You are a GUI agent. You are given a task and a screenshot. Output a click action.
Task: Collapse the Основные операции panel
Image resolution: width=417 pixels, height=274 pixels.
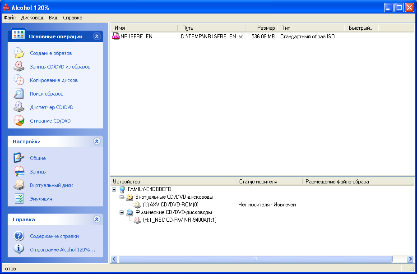pos(97,37)
